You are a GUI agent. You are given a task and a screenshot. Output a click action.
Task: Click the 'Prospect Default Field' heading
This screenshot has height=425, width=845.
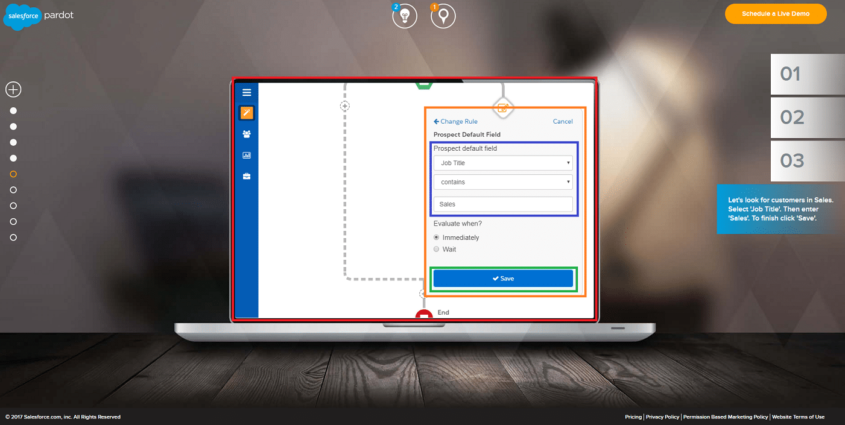tap(467, 134)
